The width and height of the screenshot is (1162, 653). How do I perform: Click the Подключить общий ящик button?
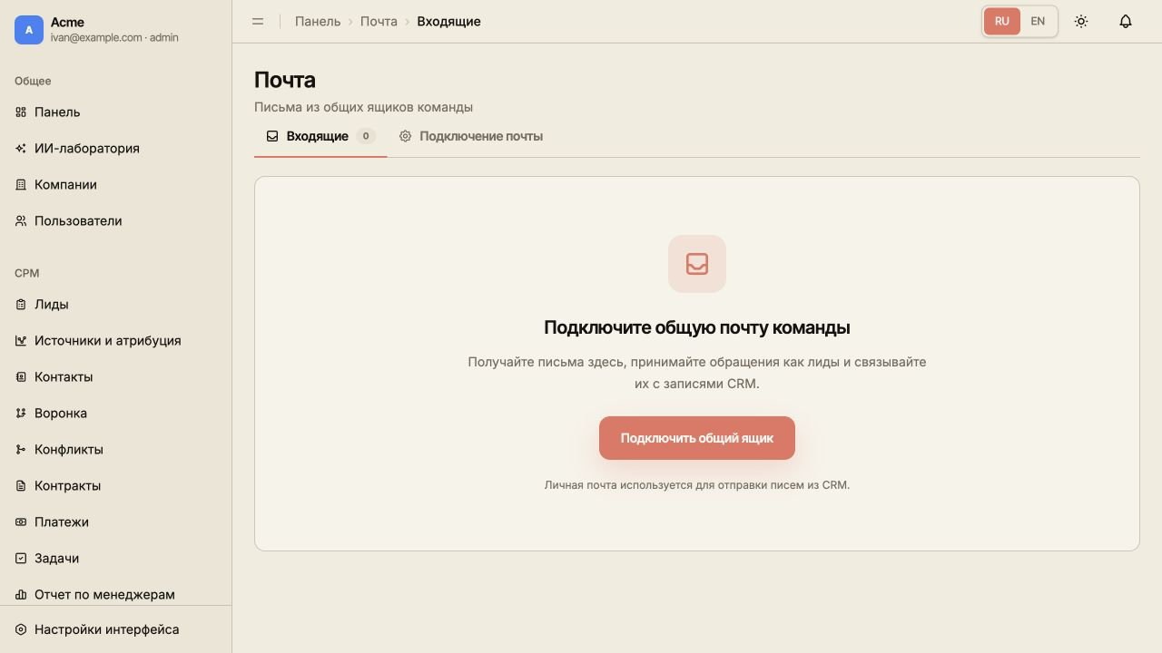tap(697, 438)
